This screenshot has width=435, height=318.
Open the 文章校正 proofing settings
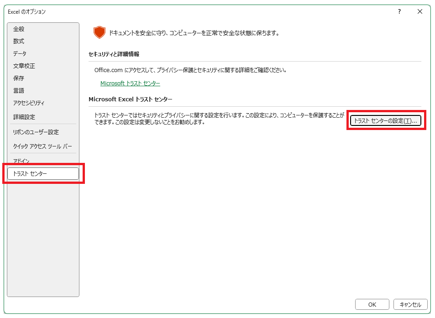tap(24, 66)
